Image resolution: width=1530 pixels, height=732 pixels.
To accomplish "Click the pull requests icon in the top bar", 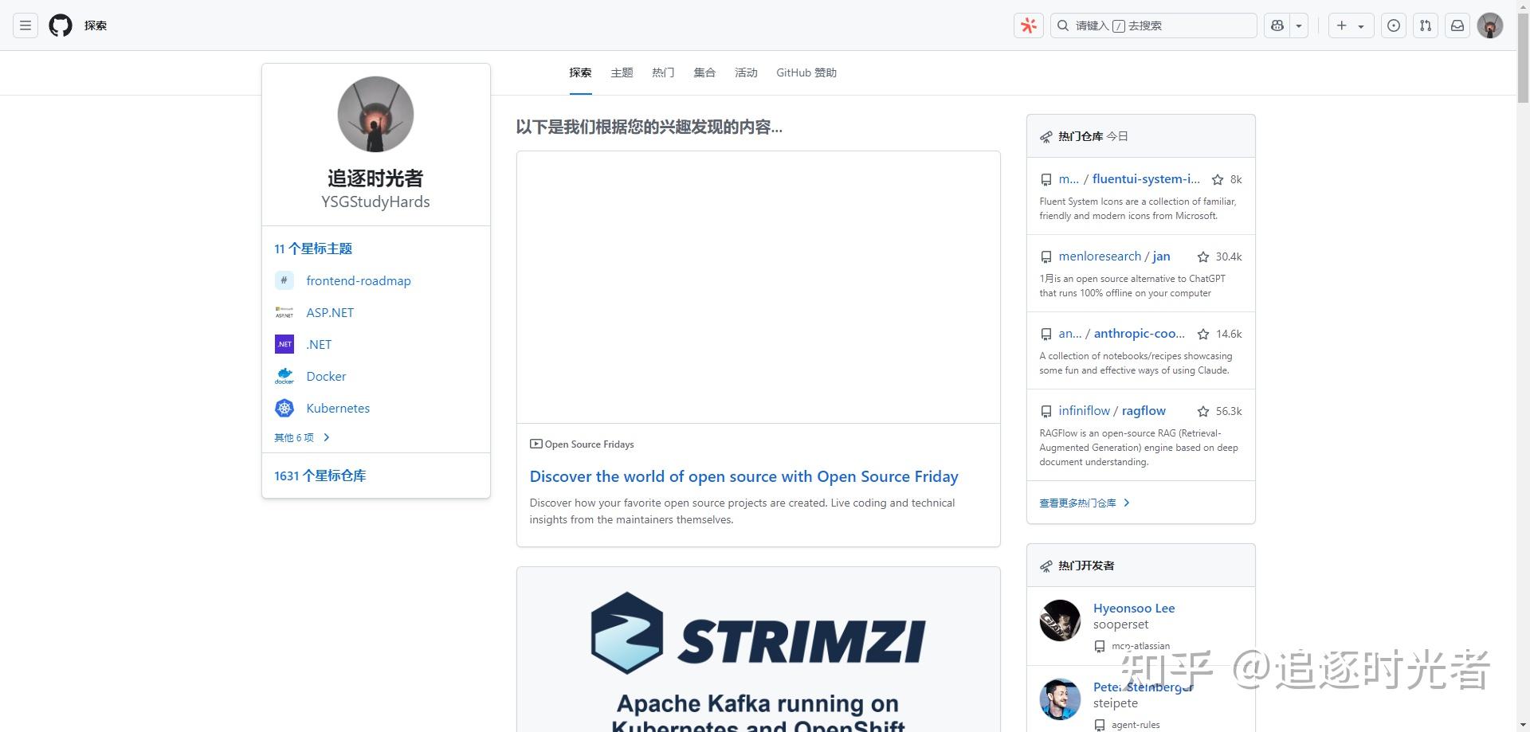I will point(1426,25).
